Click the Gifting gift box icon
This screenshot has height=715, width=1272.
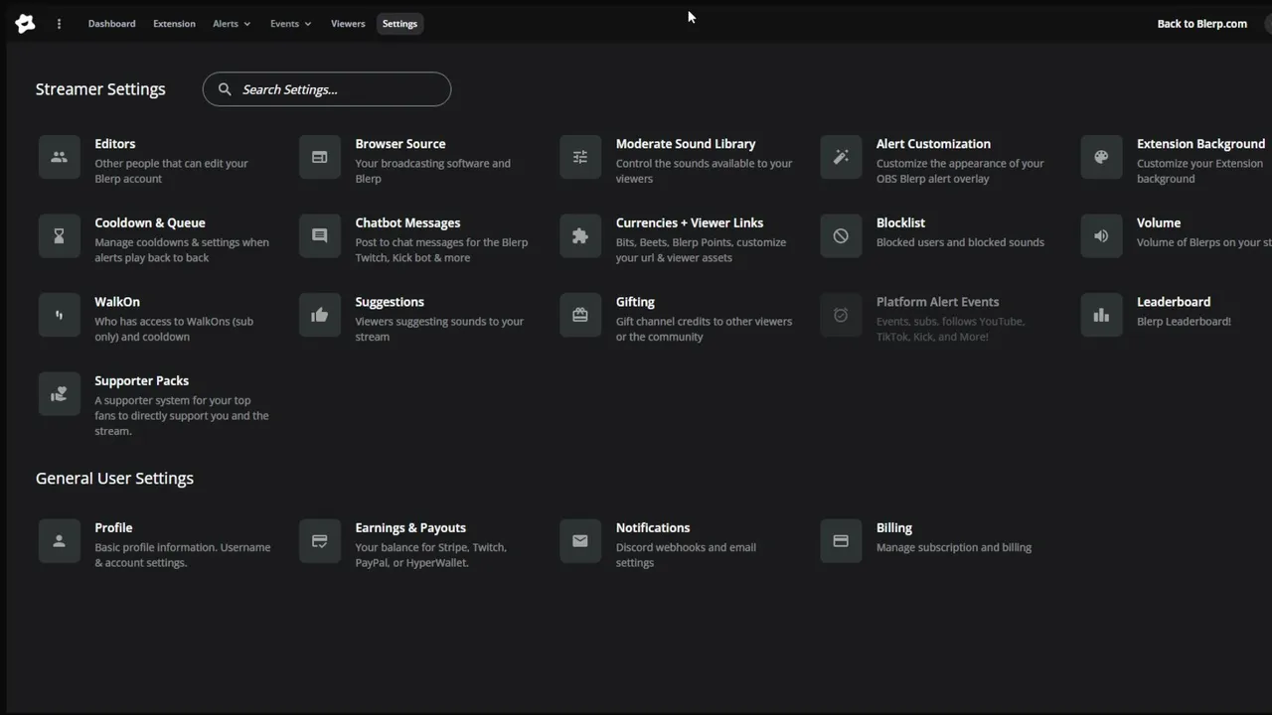(580, 315)
